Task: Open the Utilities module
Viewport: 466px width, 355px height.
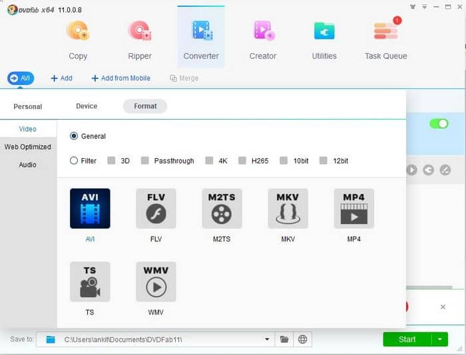Action: pyautogui.click(x=324, y=41)
